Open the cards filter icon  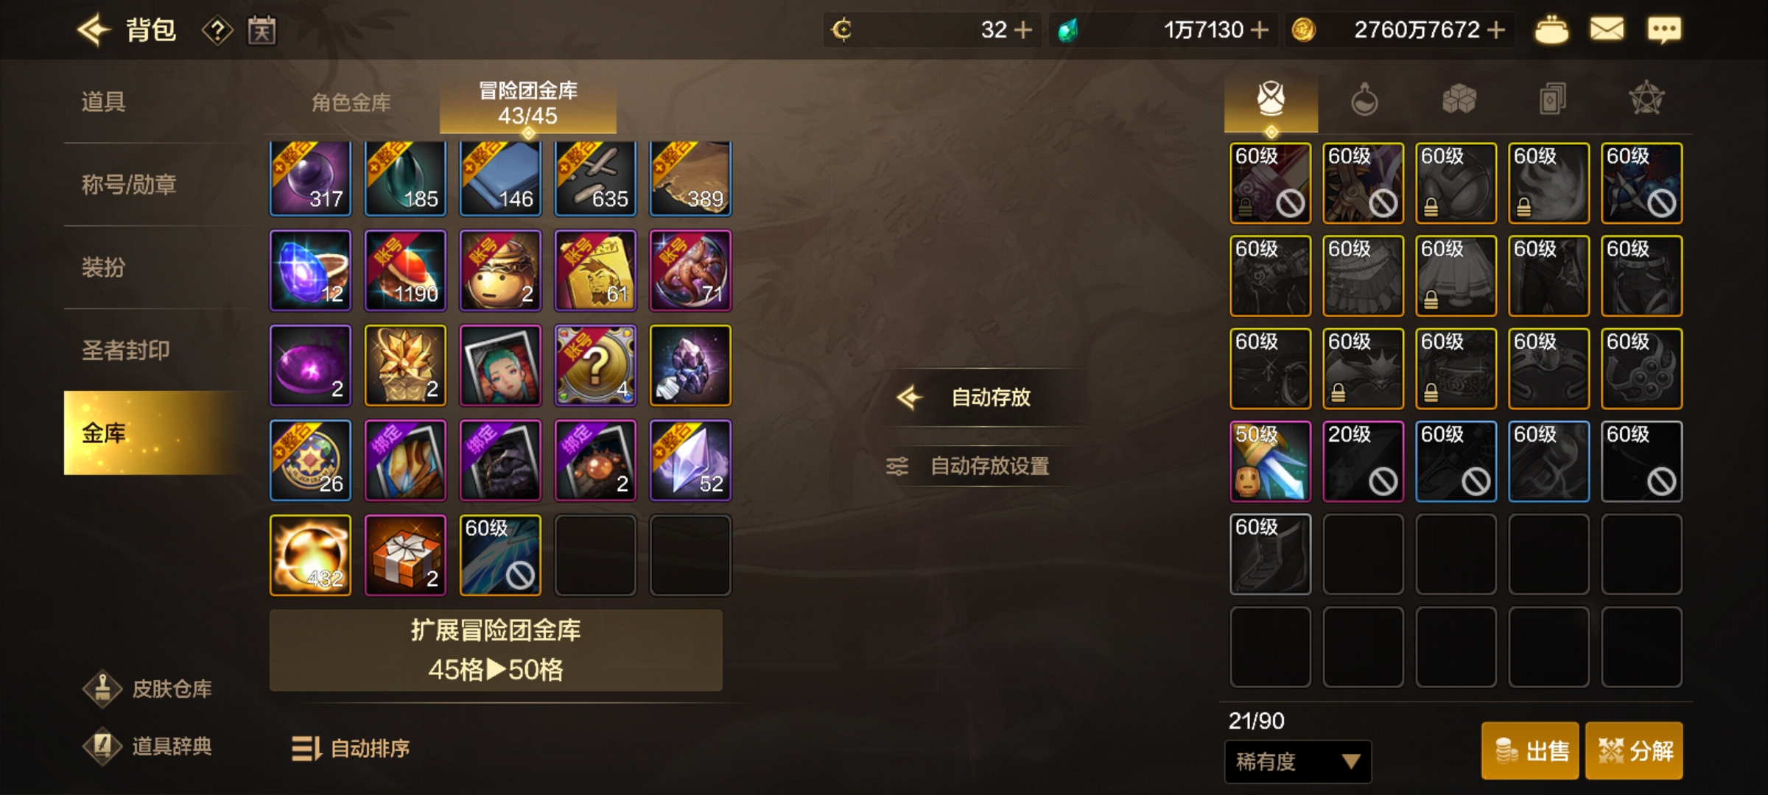pos(1552,99)
